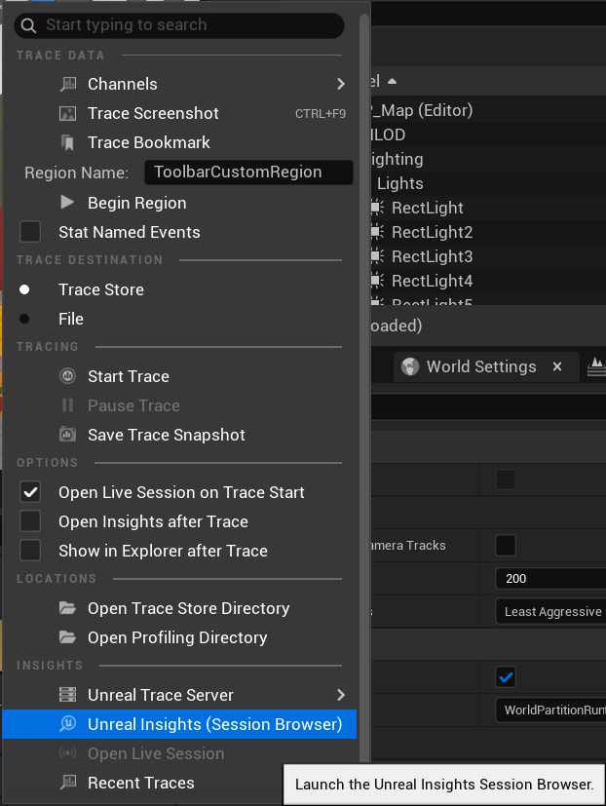
Task: Click the Unreal Trace Server icon
Action: (68, 695)
